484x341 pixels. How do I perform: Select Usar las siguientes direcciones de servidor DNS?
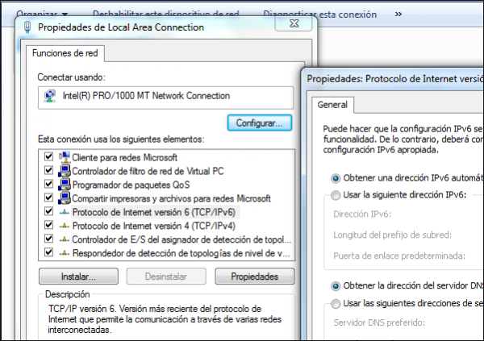click(x=336, y=304)
